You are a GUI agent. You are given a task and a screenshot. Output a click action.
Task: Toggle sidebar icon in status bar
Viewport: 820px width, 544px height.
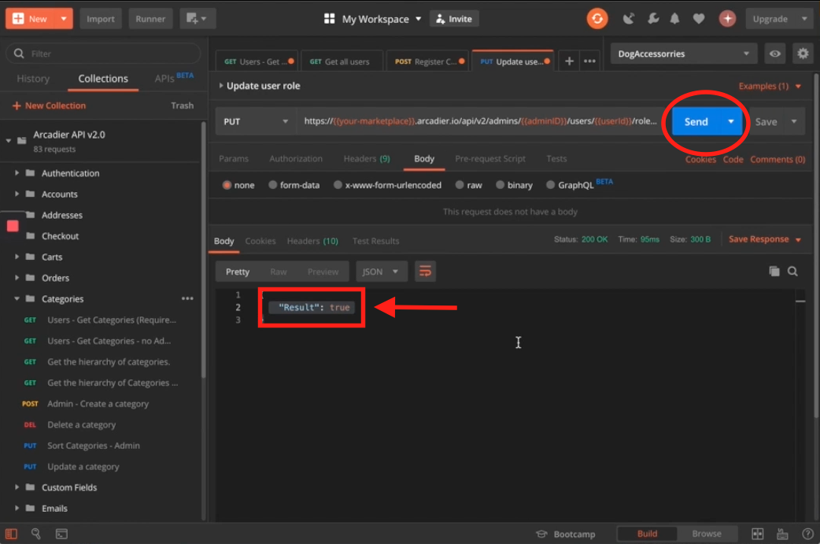(12, 534)
